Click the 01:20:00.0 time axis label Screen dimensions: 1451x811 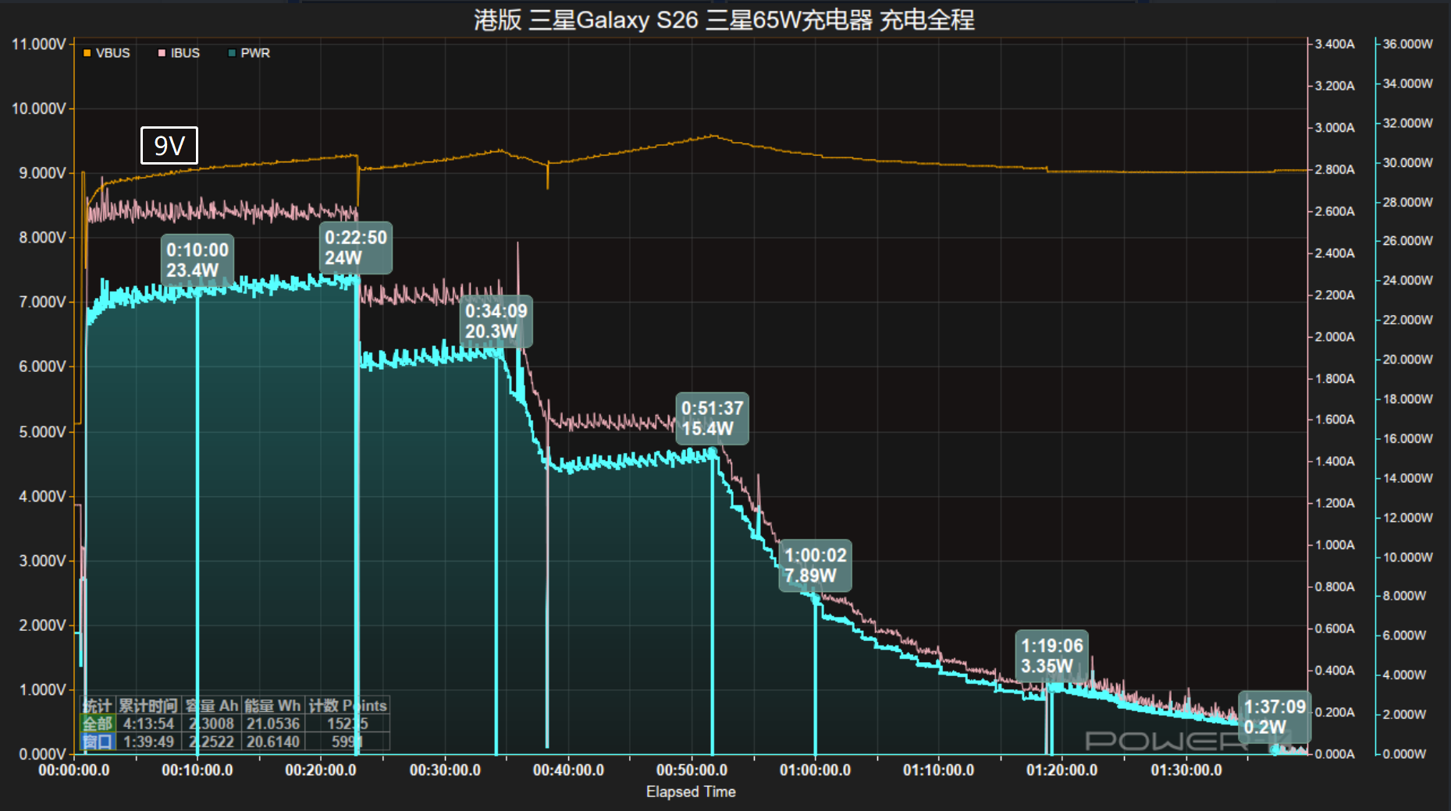[1062, 770]
